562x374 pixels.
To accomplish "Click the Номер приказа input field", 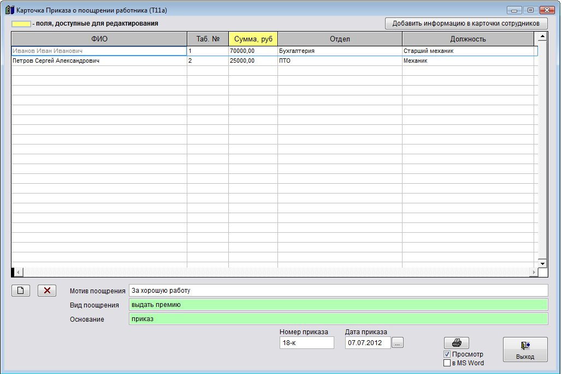I will tap(306, 343).
